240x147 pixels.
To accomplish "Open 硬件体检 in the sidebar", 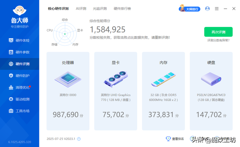I will coord(19,40).
